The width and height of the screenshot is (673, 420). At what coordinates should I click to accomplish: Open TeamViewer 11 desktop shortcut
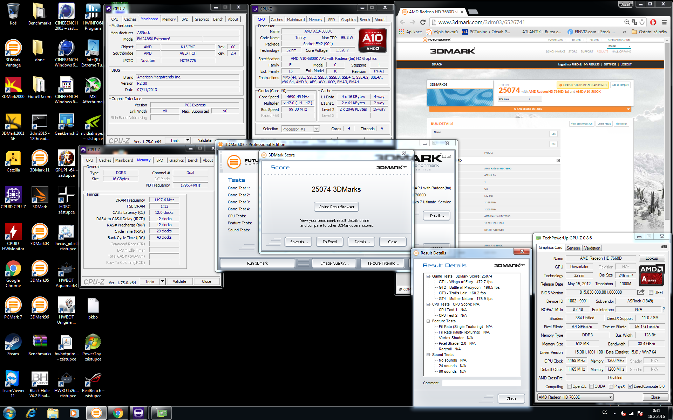pyautogui.click(x=13, y=384)
